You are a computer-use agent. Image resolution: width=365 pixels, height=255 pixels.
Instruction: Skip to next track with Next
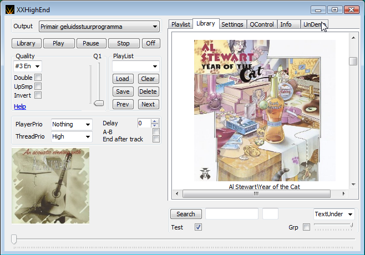(x=148, y=104)
